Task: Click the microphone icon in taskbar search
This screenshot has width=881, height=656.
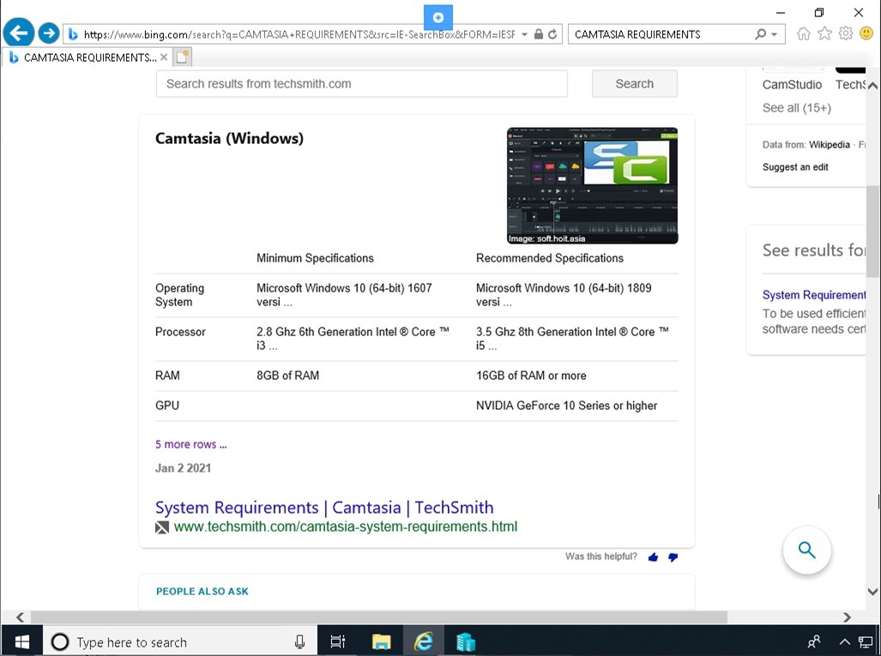Action: click(x=299, y=641)
